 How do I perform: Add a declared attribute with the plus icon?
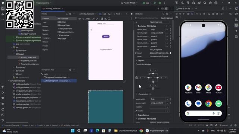click(167, 26)
